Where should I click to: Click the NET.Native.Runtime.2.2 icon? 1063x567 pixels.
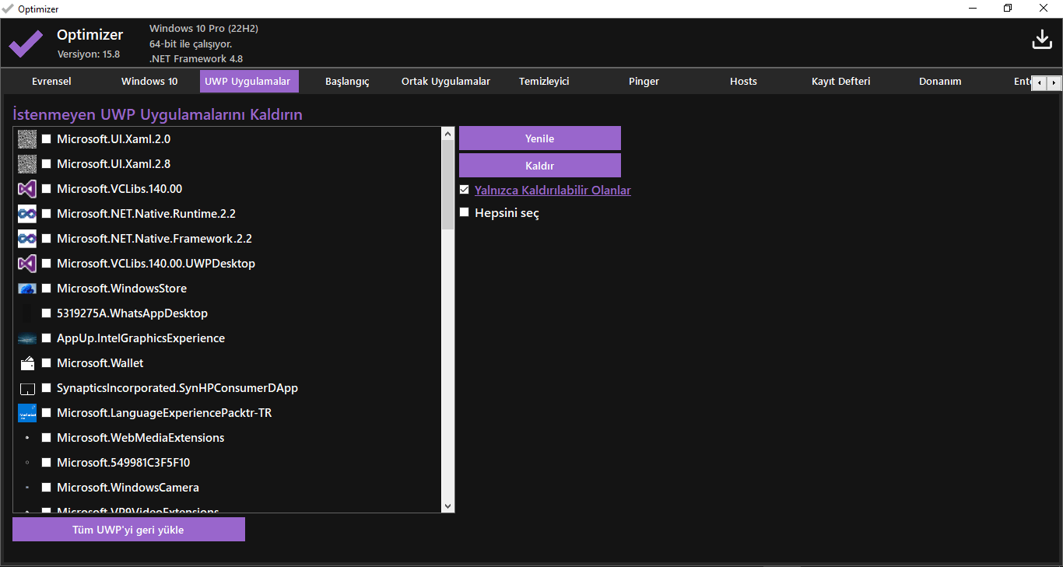coord(27,214)
